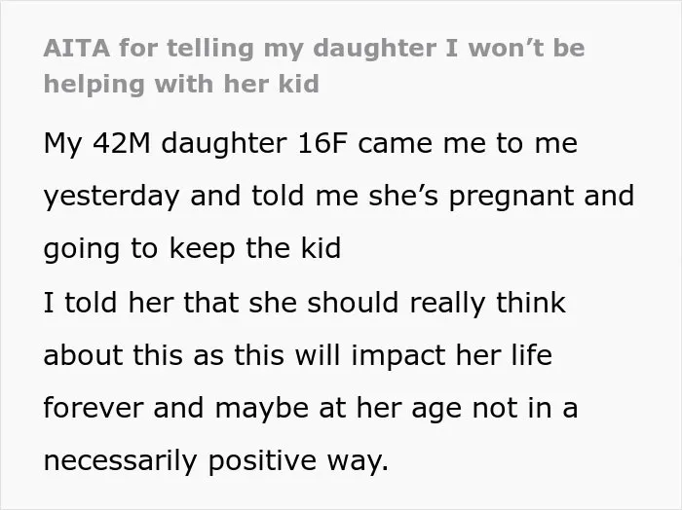Click the words "really think" in the paragraph

pyautogui.click(x=487, y=304)
